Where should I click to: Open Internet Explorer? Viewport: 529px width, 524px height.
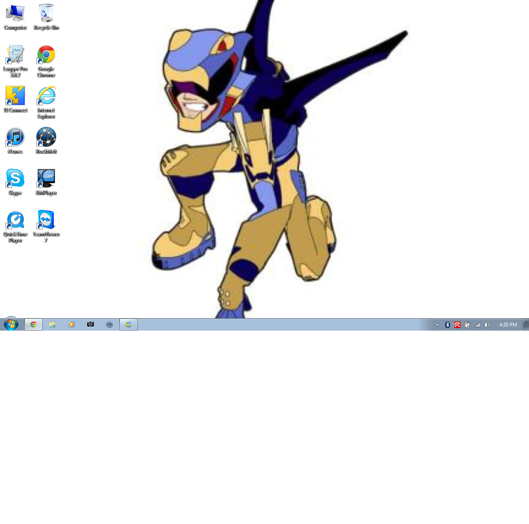46,95
